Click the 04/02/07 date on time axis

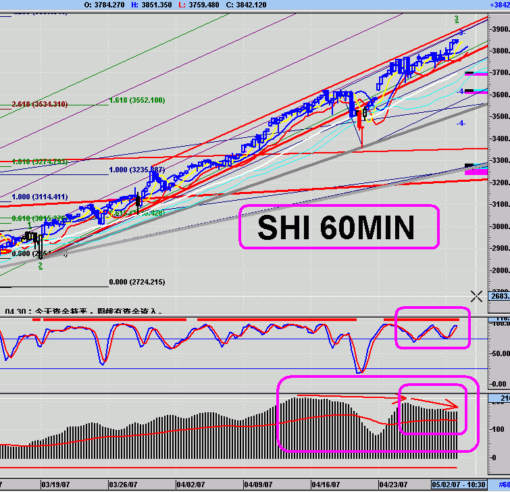pyautogui.click(x=191, y=485)
